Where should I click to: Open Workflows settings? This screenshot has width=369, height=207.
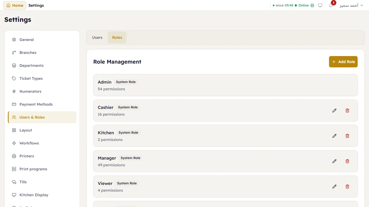(42, 143)
